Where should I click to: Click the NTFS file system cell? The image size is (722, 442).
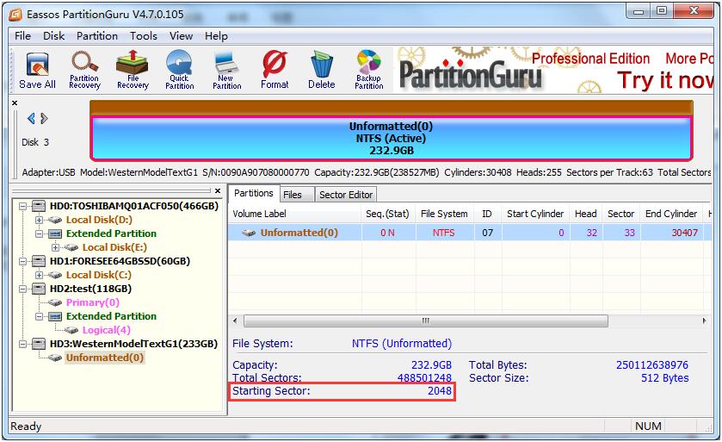point(444,233)
